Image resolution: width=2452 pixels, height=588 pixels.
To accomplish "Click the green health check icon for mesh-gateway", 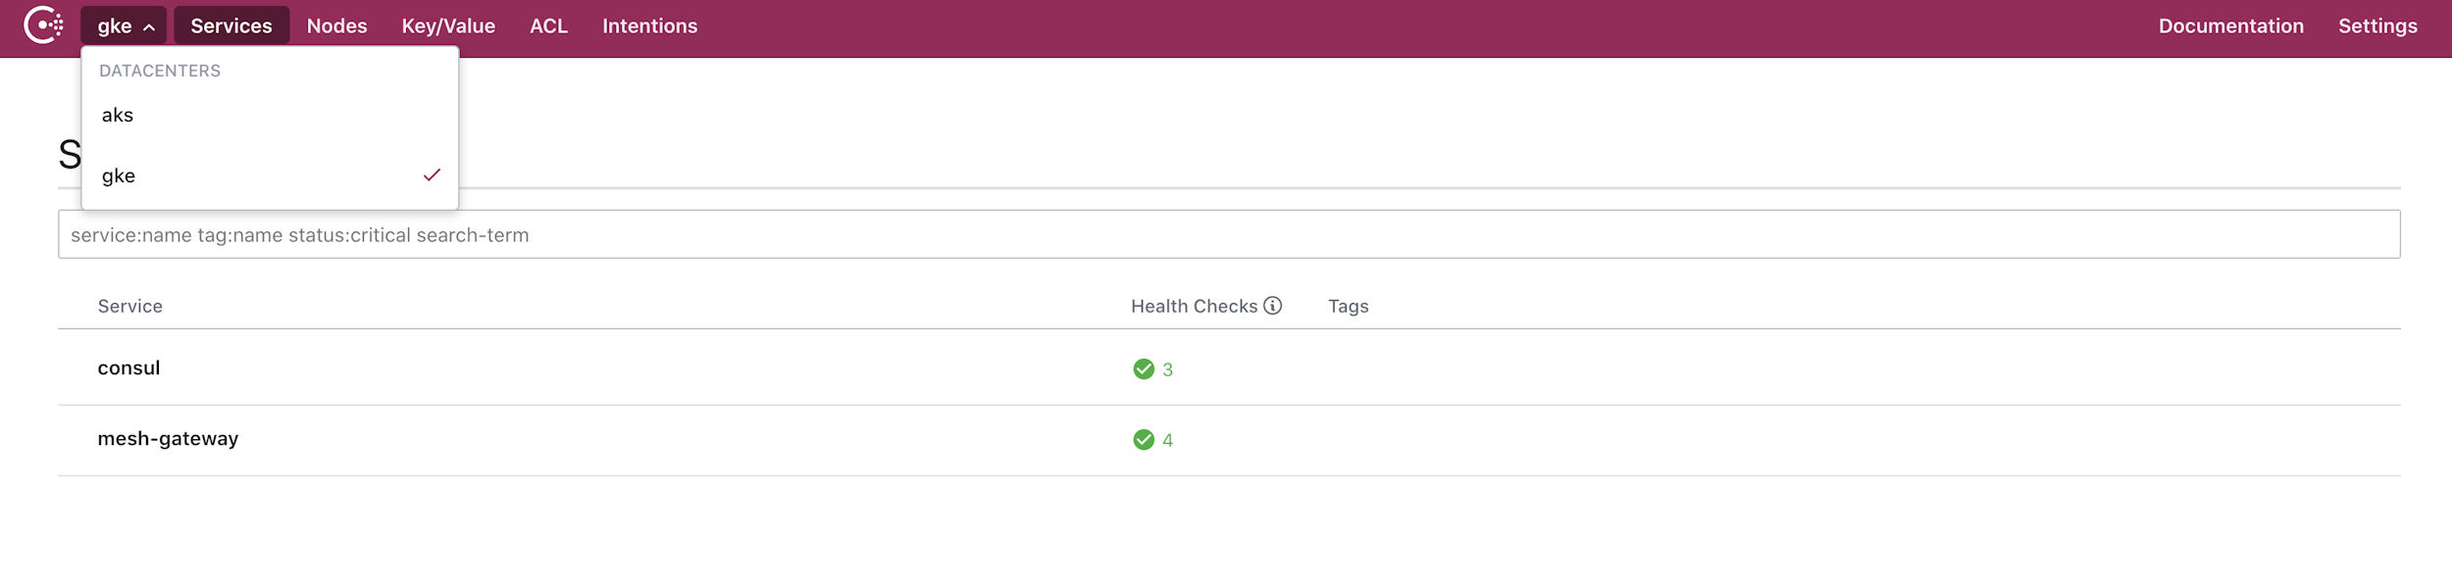I will [x=1144, y=440].
